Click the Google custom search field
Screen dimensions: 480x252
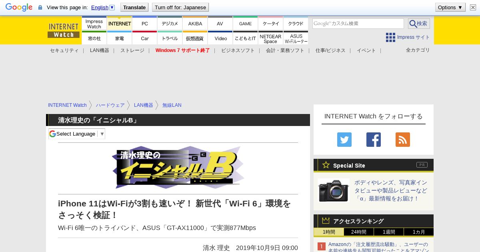(358, 24)
